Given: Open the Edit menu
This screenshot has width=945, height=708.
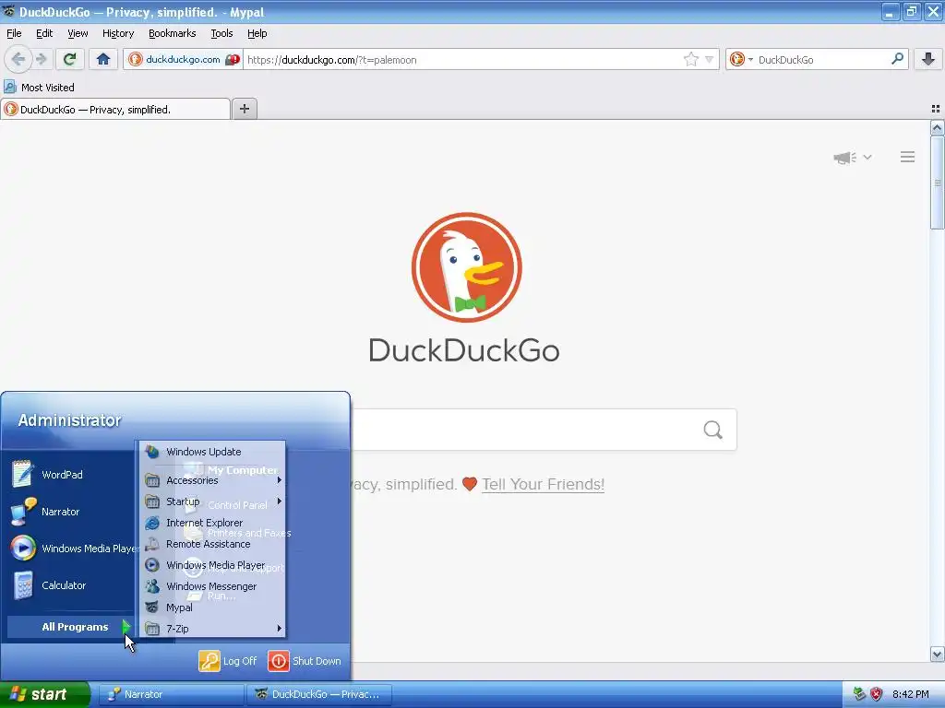Looking at the screenshot, I should (44, 33).
